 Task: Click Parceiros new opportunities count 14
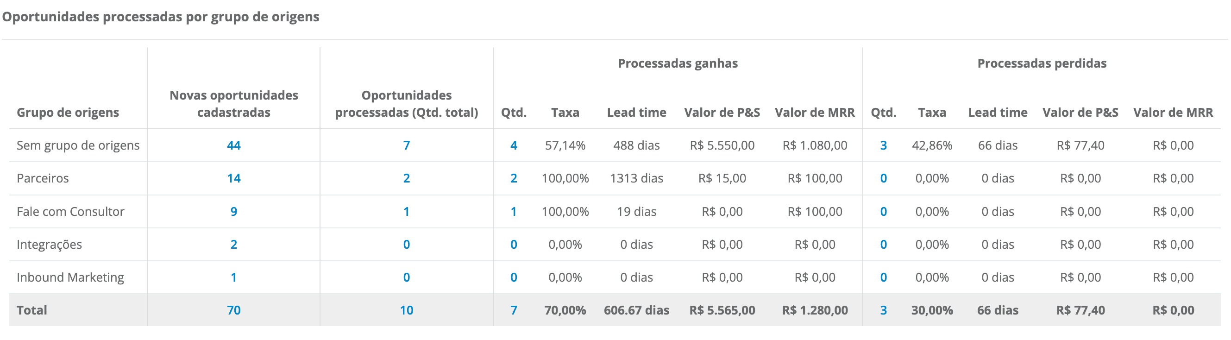(x=234, y=178)
